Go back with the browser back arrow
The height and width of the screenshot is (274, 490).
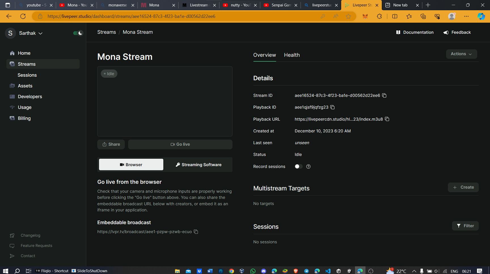point(9,16)
